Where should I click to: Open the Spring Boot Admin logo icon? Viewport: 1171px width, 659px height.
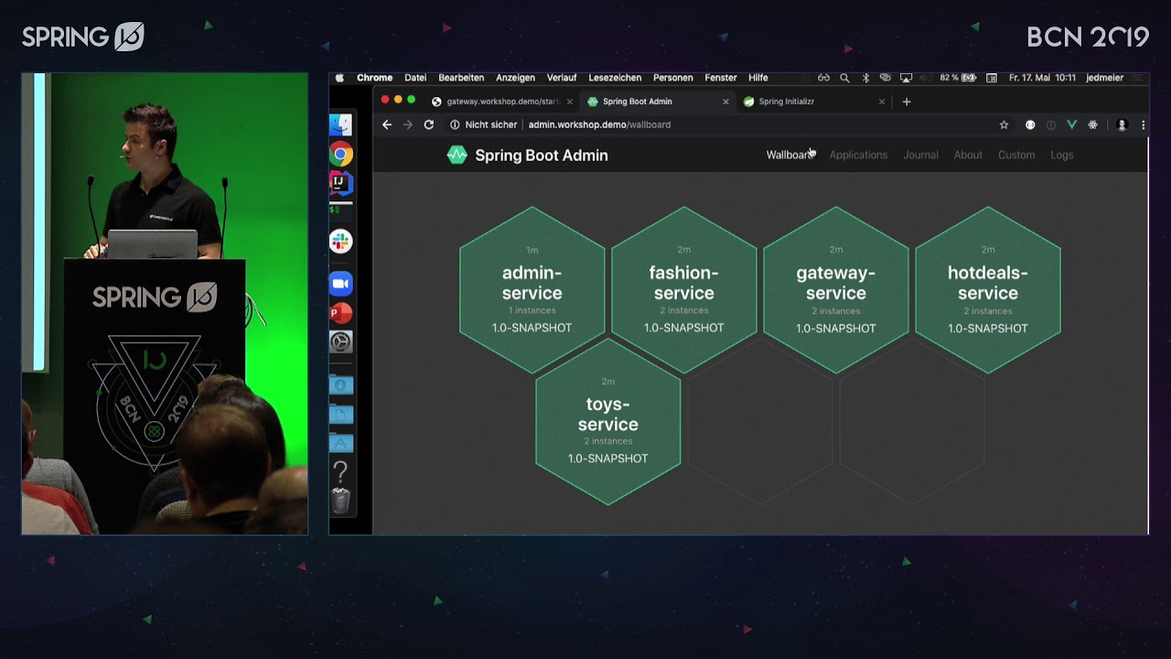click(x=457, y=155)
